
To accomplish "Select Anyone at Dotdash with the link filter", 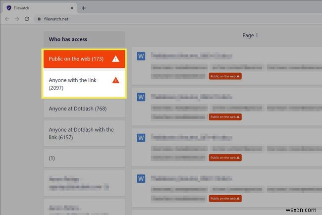I will 84,133.
